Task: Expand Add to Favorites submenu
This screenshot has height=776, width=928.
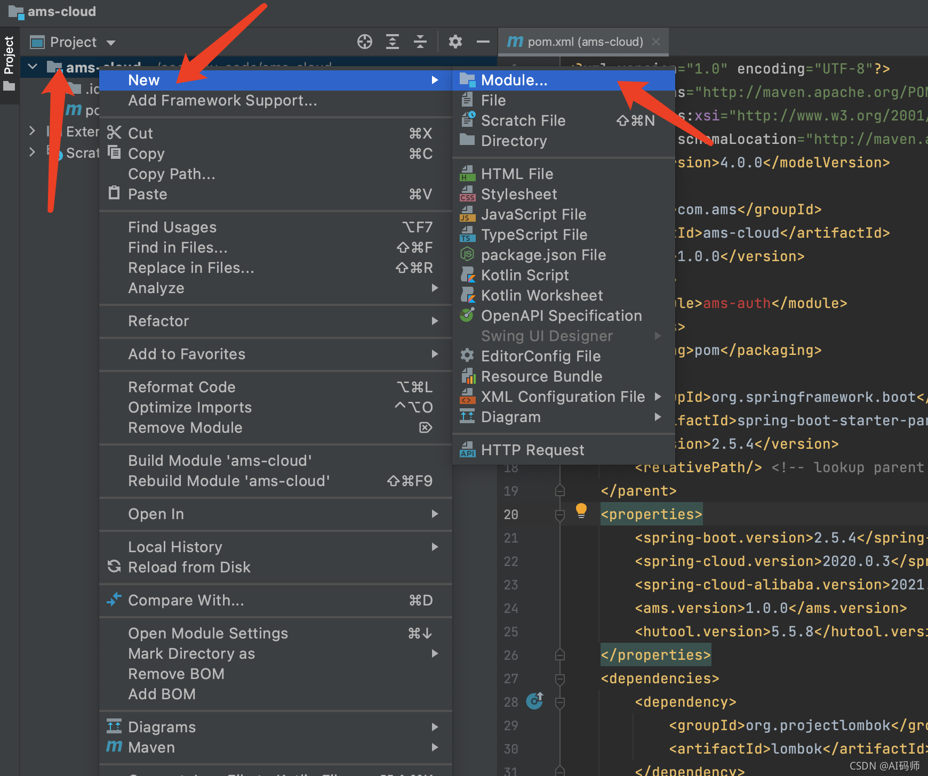Action: pos(276,354)
